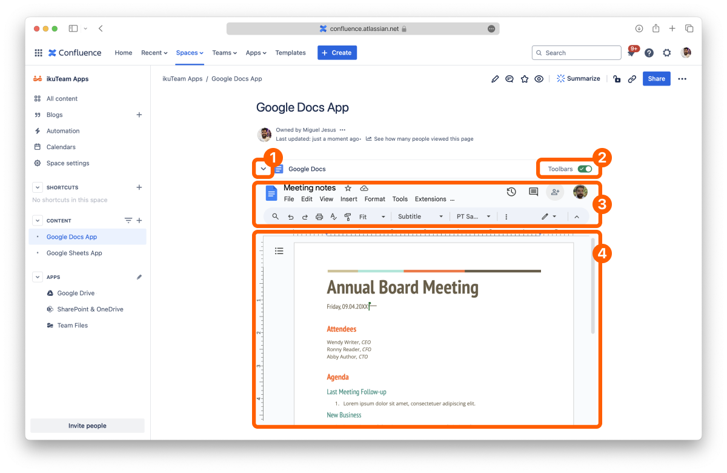Open the Spaces dropdown menu
727x473 pixels.
click(x=190, y=53)
